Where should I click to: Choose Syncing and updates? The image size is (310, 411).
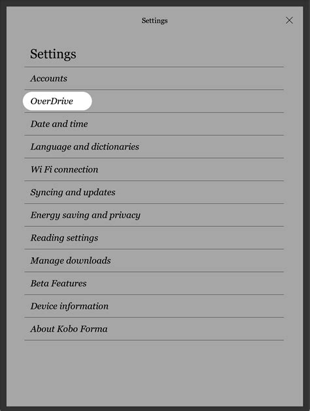[154, 192]
